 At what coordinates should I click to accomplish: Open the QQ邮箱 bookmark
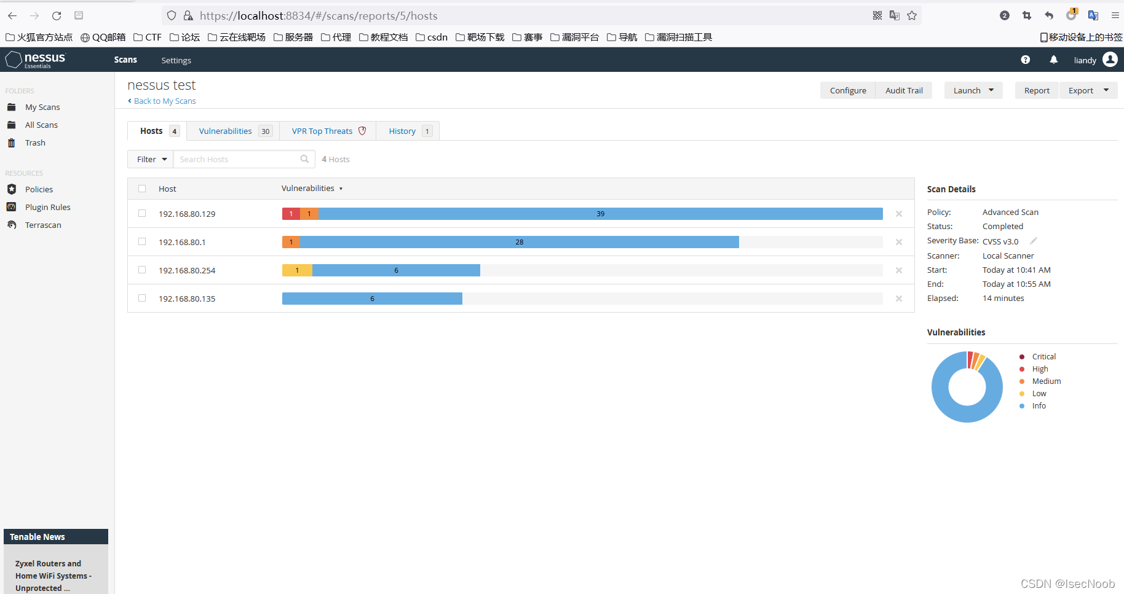tap(103, 37)
